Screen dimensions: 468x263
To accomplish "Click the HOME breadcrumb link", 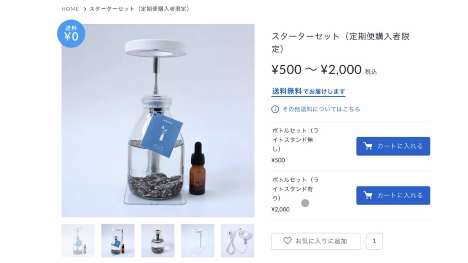I will [x=70, y=9].
